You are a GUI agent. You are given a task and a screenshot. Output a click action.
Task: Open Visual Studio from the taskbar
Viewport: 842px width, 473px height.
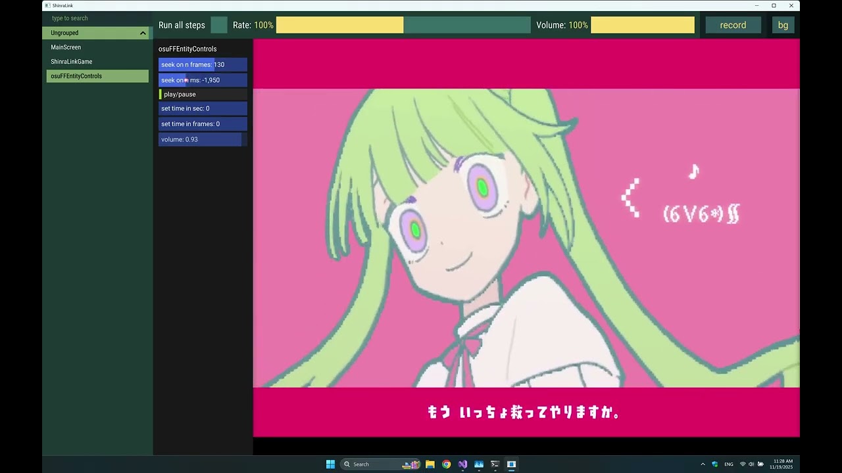[462, 464]
